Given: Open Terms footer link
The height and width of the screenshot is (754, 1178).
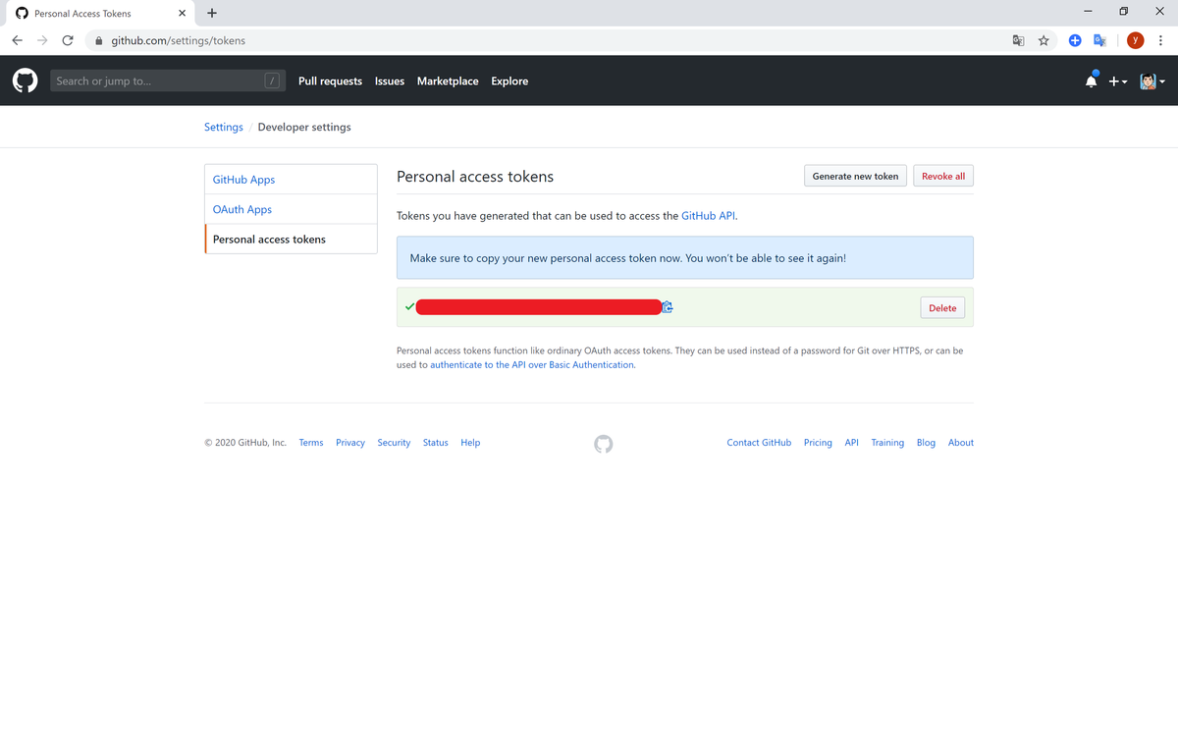Looking at the screenshot, I should 311,443.
